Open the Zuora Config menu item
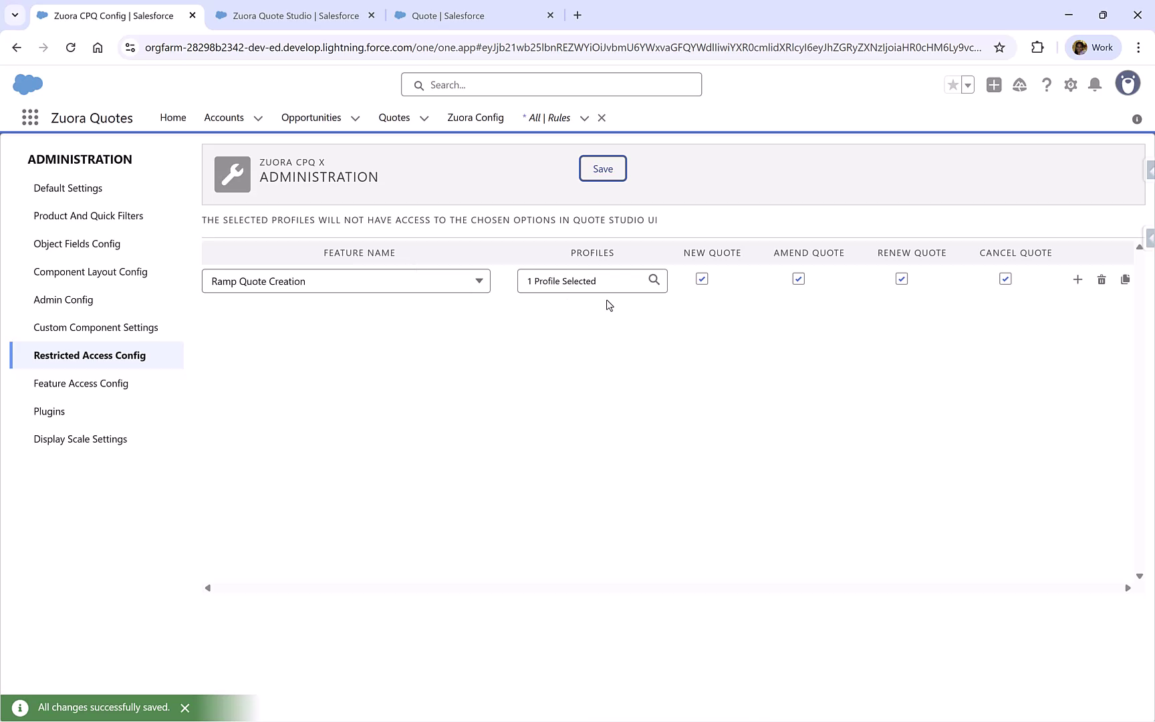 coord(475,118)
